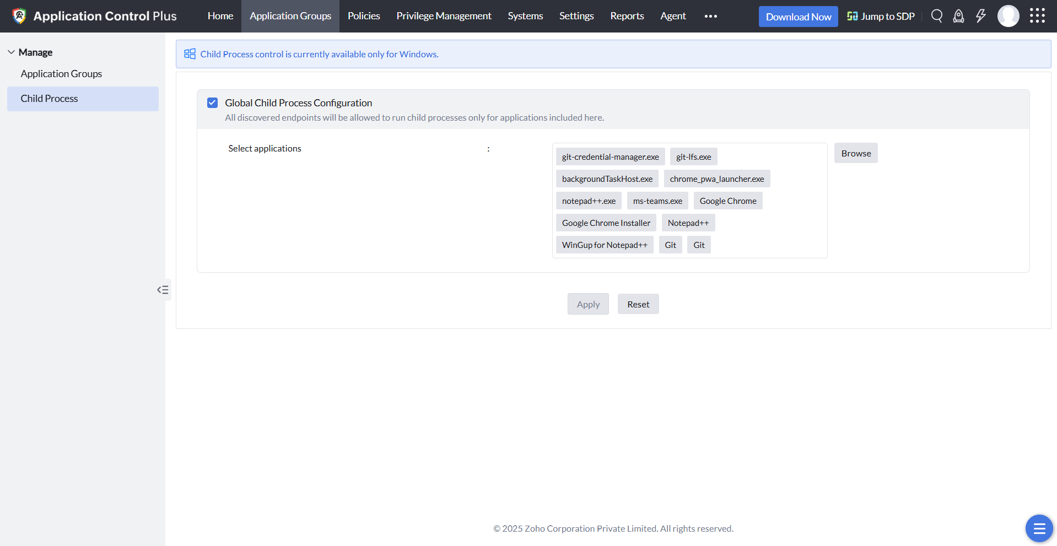Image resolution: width=1057 pixels, height=546 pixels.
Task: Select the Google Chrome tag
Action: pos(728,201)
